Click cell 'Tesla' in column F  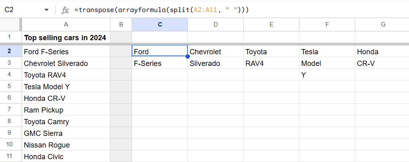pos(327,51)
